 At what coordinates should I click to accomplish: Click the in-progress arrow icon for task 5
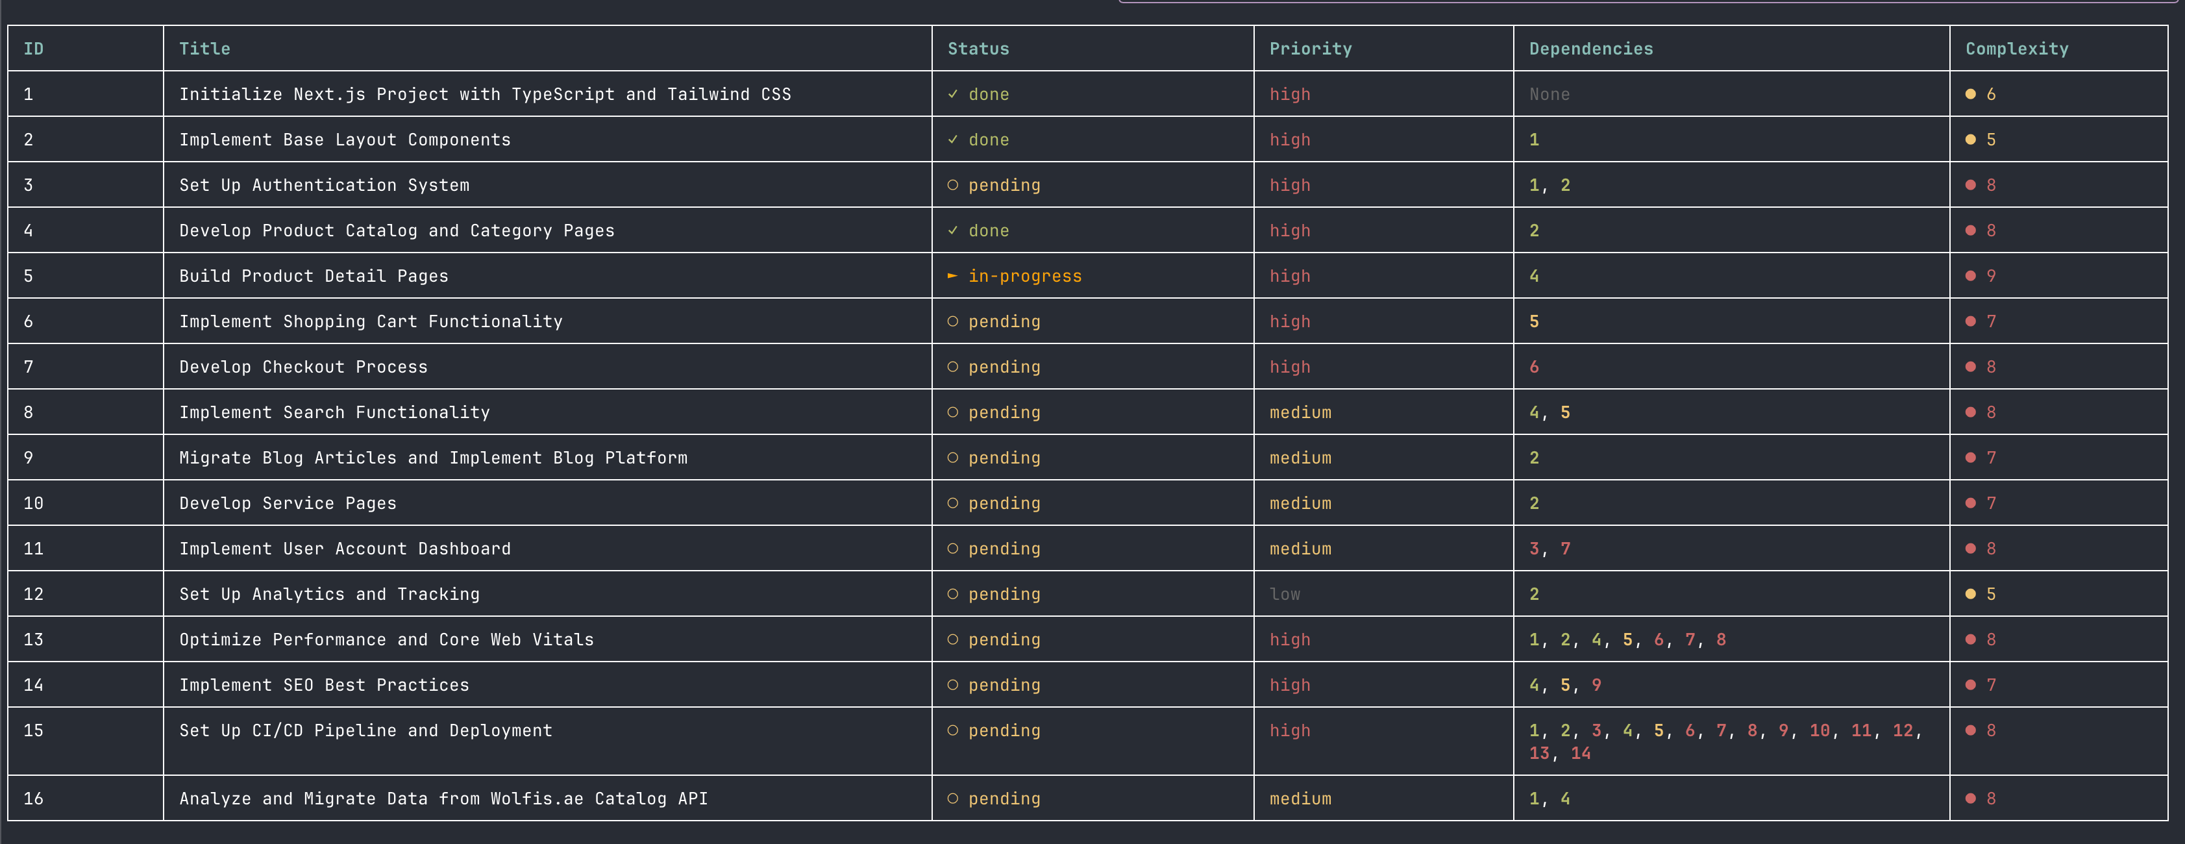pos(952,276)
